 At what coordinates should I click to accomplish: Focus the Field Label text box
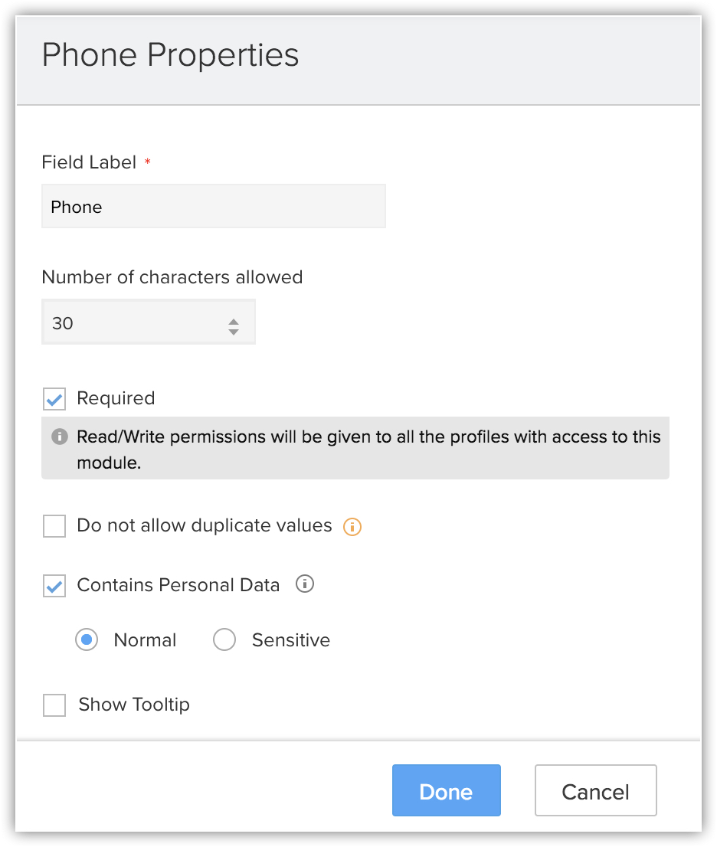214,206
